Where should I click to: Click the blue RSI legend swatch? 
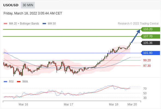(x=5, y=82)
